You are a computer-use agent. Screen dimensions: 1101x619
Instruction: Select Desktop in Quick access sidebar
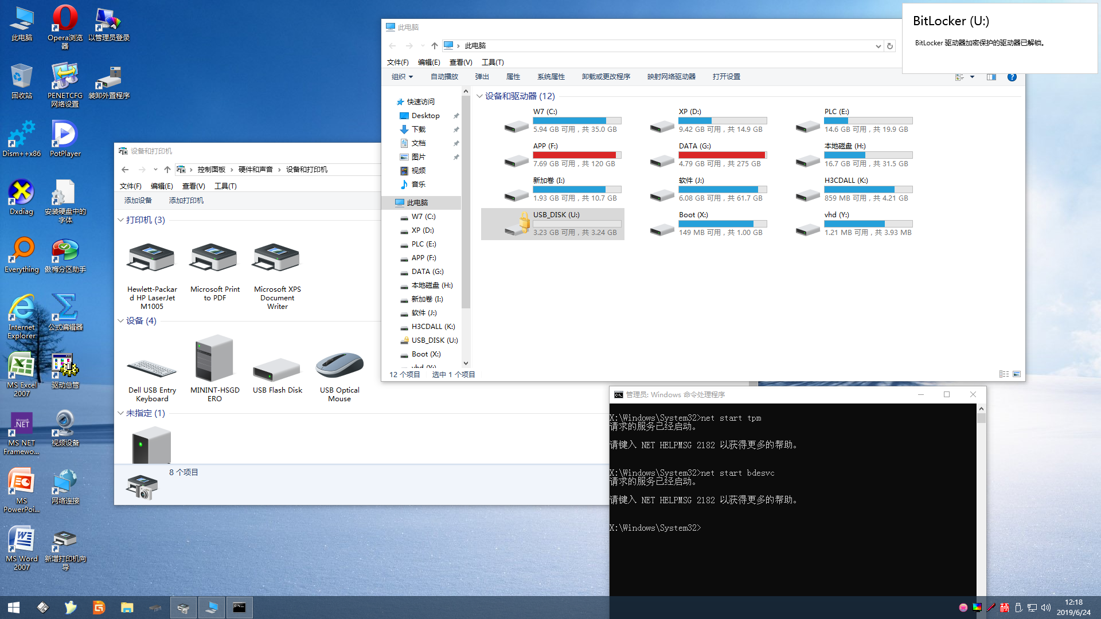tap(425, 116)
